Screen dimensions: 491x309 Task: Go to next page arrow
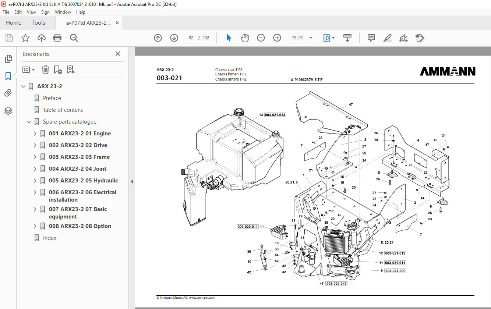(174, 38)
